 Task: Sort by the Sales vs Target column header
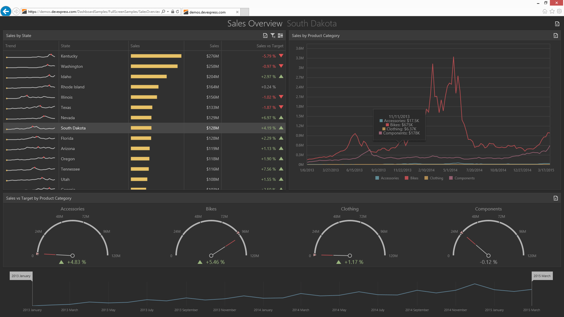[x=254, y=46]
